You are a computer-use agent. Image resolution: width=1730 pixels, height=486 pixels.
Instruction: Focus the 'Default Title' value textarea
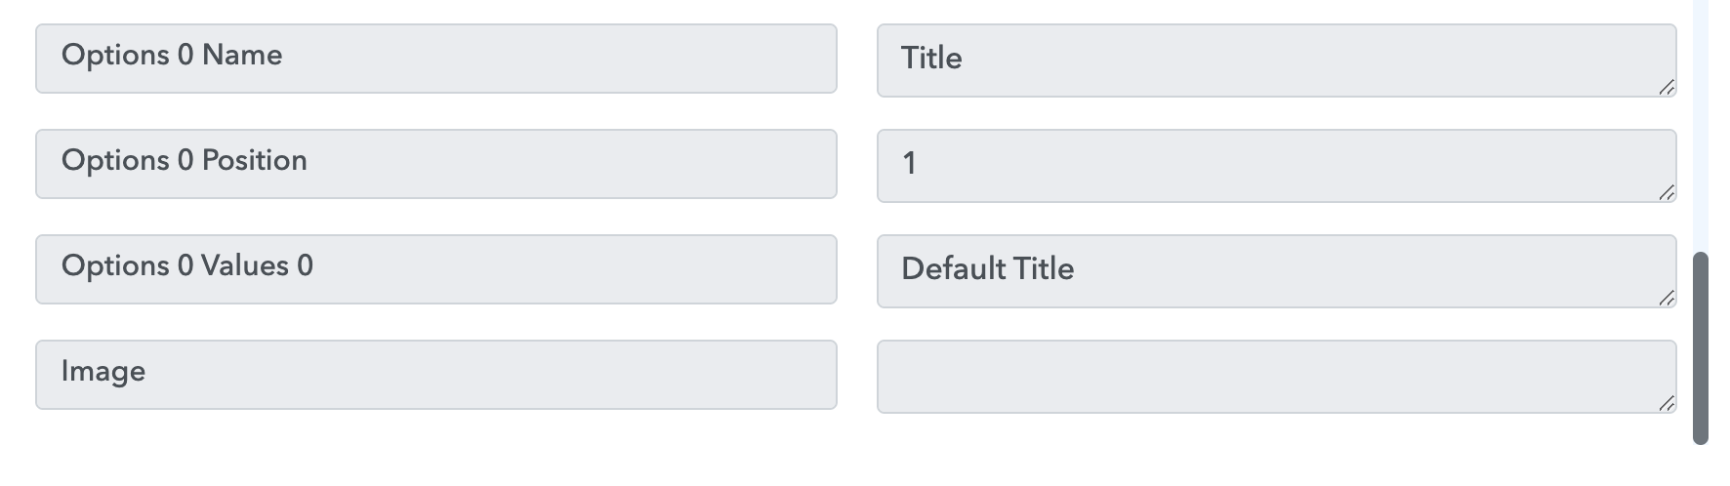coord(1277,271)
